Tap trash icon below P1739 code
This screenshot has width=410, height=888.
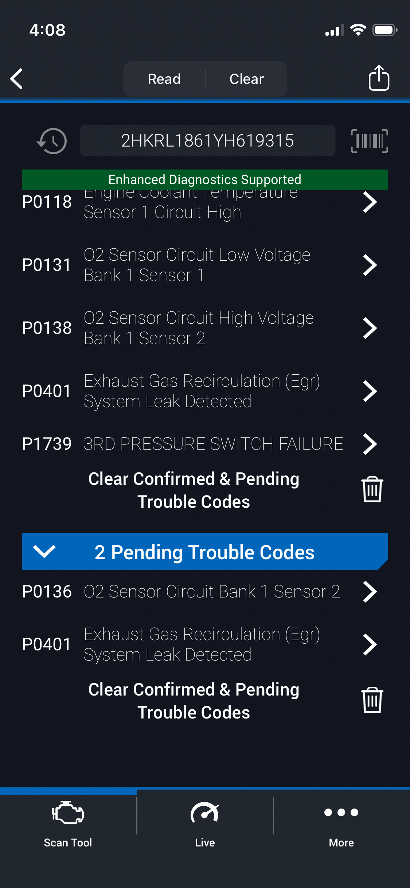[x=372, y=490]
